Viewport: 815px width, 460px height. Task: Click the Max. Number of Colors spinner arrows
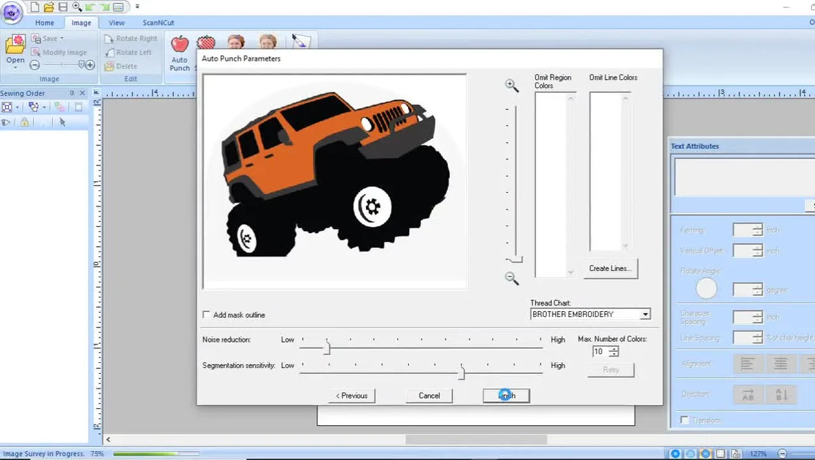(x=614, y=351)
